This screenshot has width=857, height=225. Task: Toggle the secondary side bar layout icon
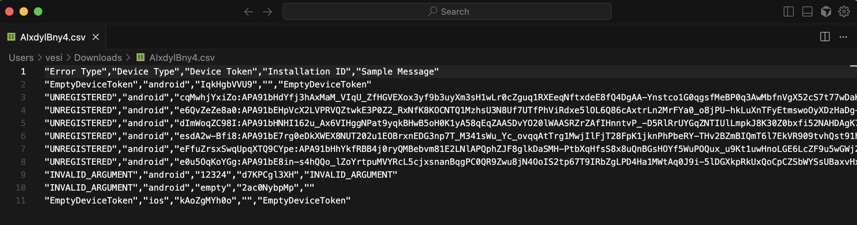coord(788,11)
